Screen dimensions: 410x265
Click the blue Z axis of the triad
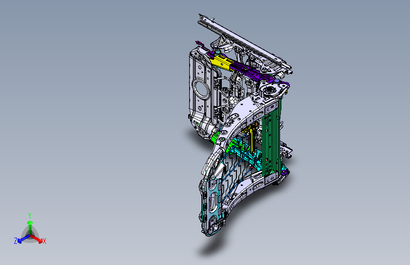tap(24, 239)
